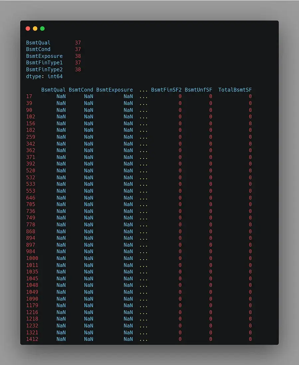Screen dimensions: 299x365
Task: Click the red close window dot
Action: click(x=28, y=28)
